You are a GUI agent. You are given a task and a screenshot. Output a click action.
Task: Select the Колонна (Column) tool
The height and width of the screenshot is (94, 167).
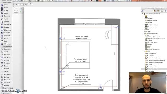[6, 16]
